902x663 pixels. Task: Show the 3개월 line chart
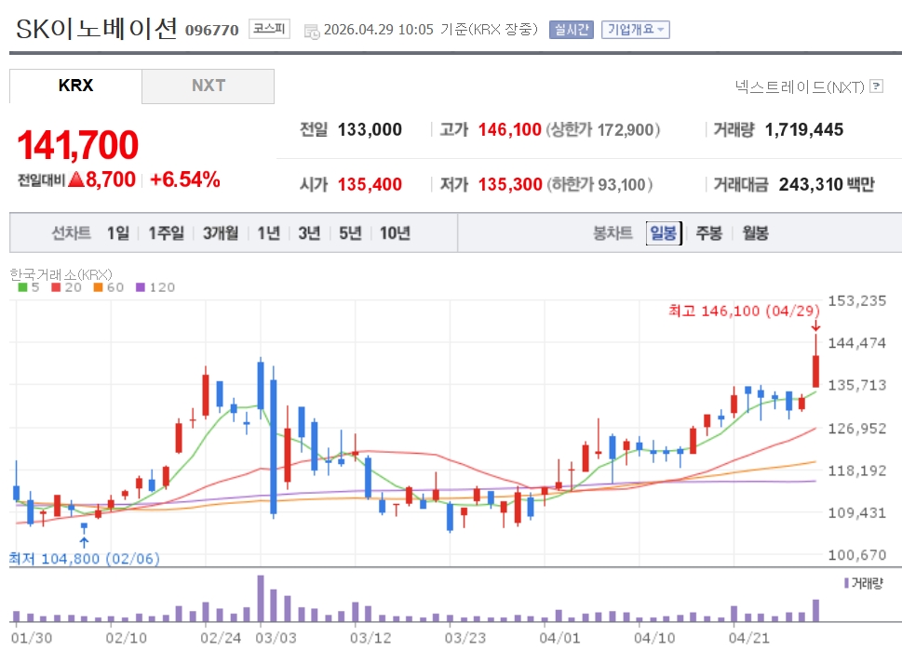pyautogui.click(x=221, y=232)
